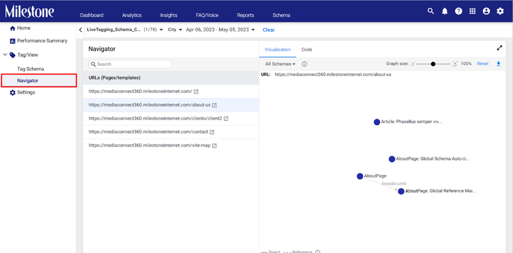The height and width of the screenshot is (253, 513).
Task: Click the Tag/View tag icon
Action: [12, 55]
